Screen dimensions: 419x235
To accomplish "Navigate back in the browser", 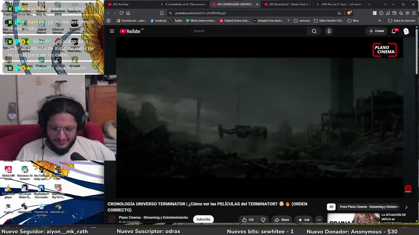I will coord(109,13).
